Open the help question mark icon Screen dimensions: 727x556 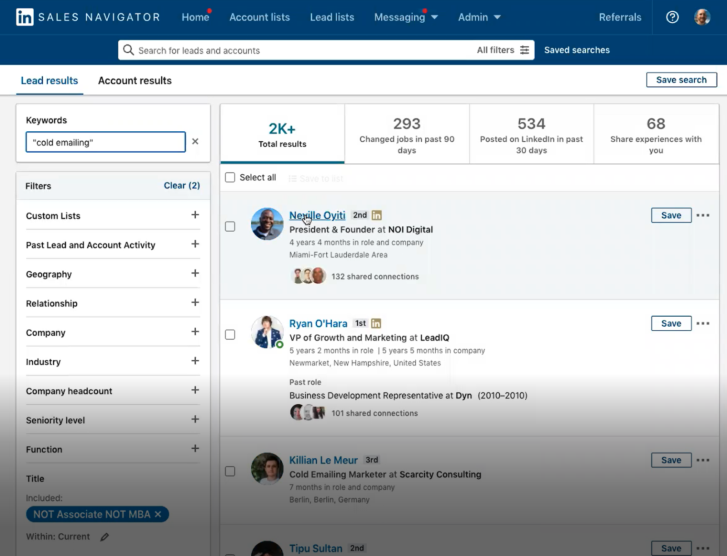(672, 17)
